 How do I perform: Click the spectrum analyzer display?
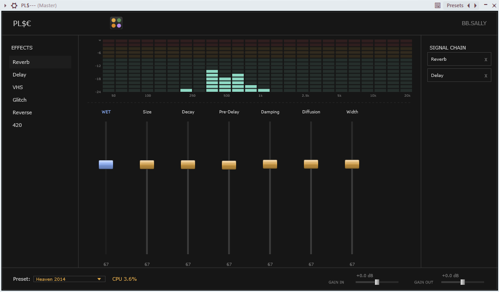(x=257, y=66)
